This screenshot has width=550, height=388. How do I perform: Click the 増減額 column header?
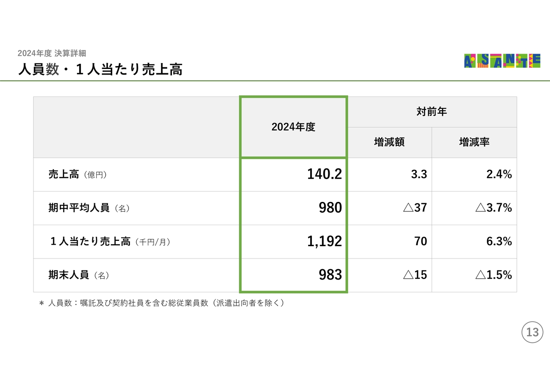coord(389,142)
